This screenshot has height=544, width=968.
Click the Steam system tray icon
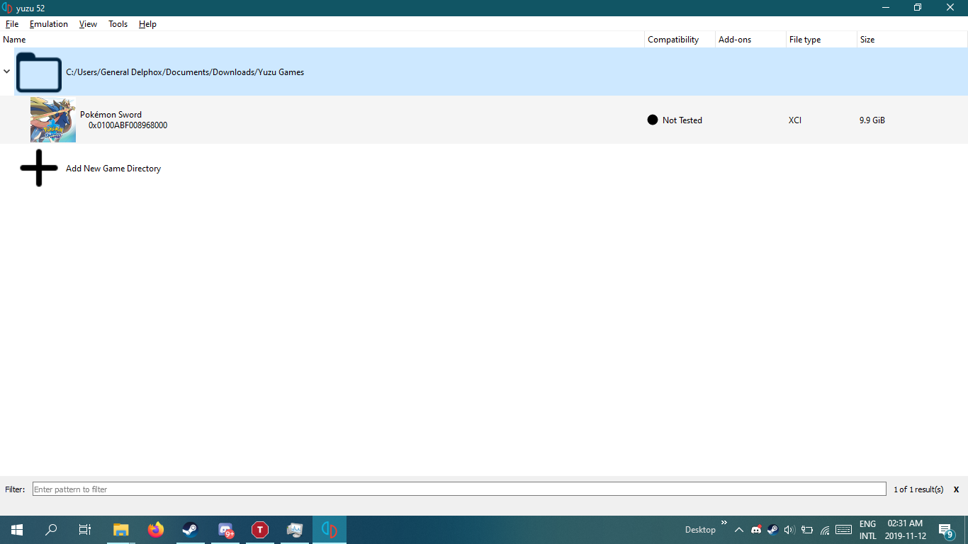773,530
